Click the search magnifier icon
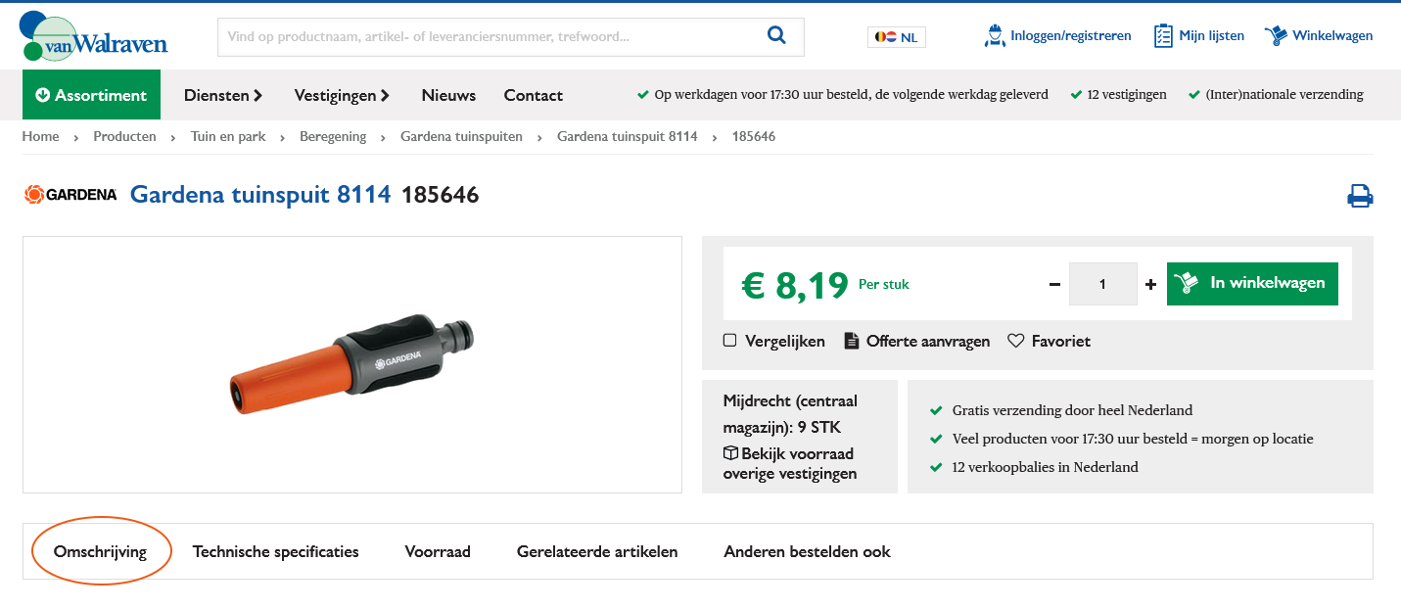 [776, 36]
